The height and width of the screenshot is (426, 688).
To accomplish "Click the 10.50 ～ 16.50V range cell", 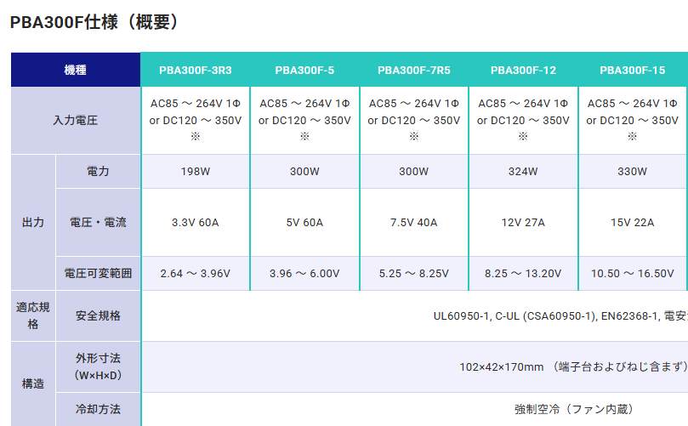I will coord(633,273).
